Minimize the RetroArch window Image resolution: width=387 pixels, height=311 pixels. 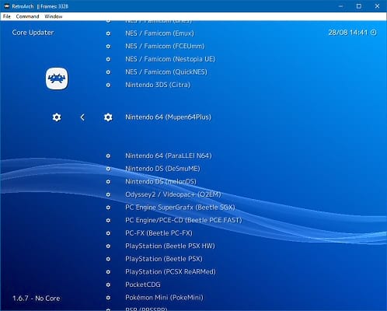(x=341, y=6)
